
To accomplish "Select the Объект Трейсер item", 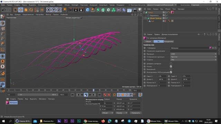I will (x=155, y=18).
